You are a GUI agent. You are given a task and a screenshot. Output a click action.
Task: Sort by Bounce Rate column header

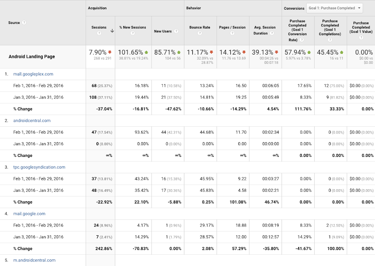coord(200,27)
